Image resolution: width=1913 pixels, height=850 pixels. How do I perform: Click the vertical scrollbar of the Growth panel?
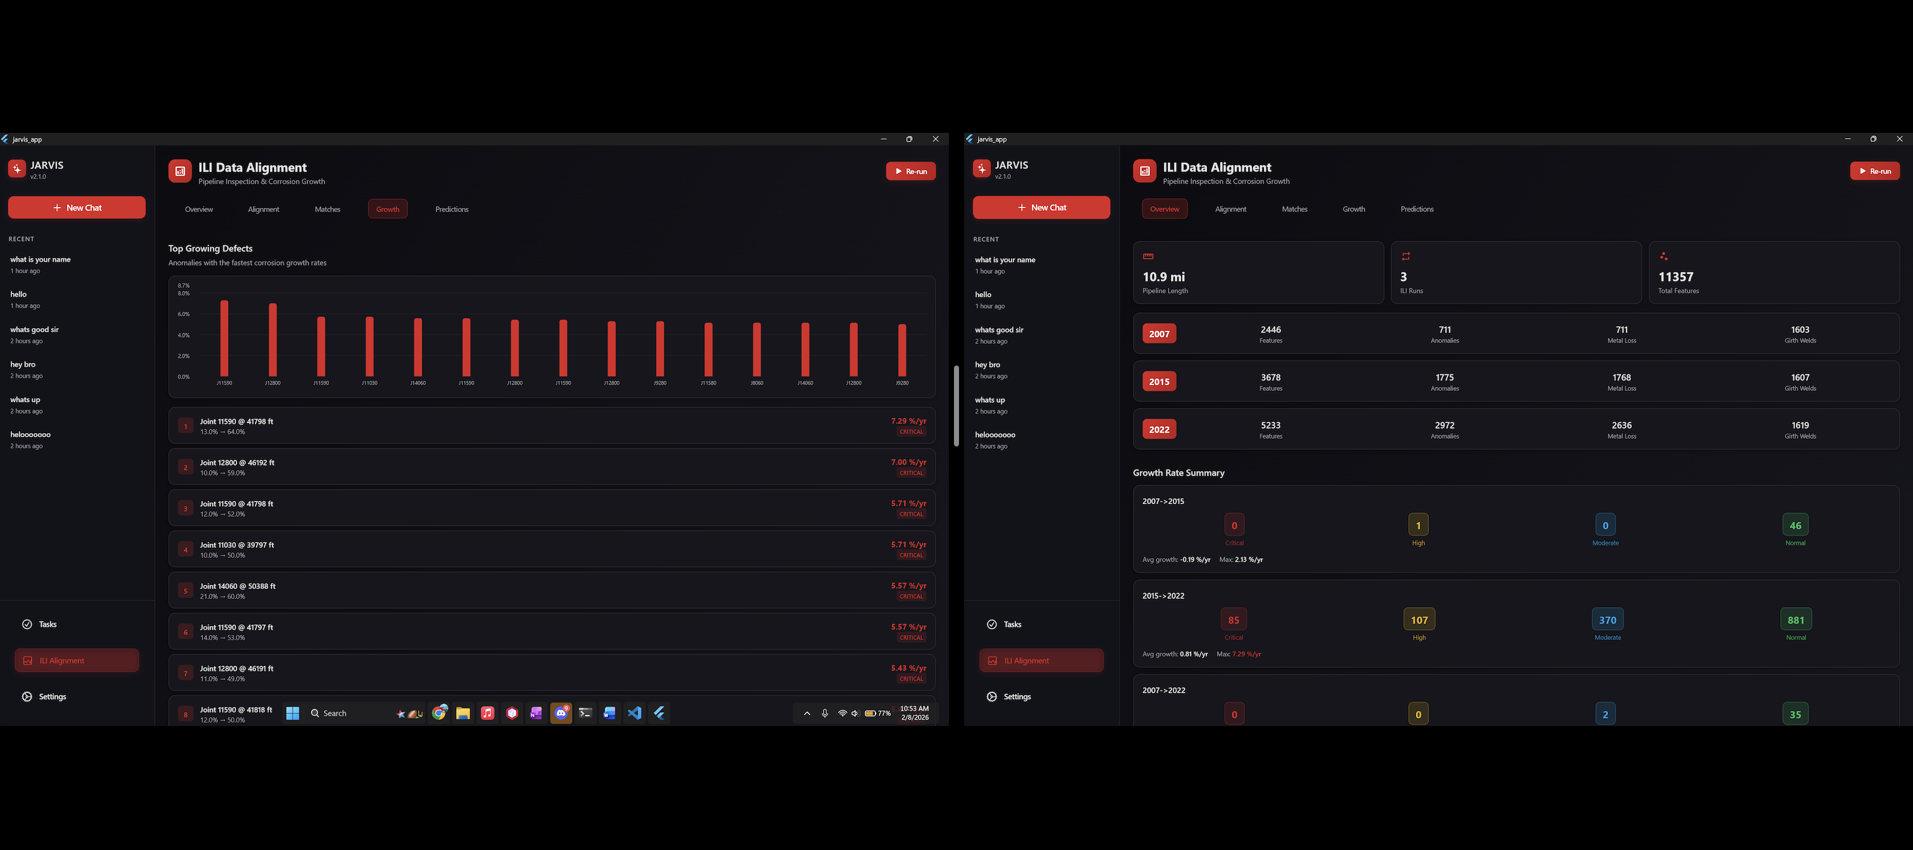(956, 405)
